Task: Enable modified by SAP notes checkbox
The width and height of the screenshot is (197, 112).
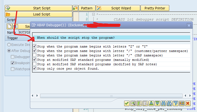Action: (35, 64)
